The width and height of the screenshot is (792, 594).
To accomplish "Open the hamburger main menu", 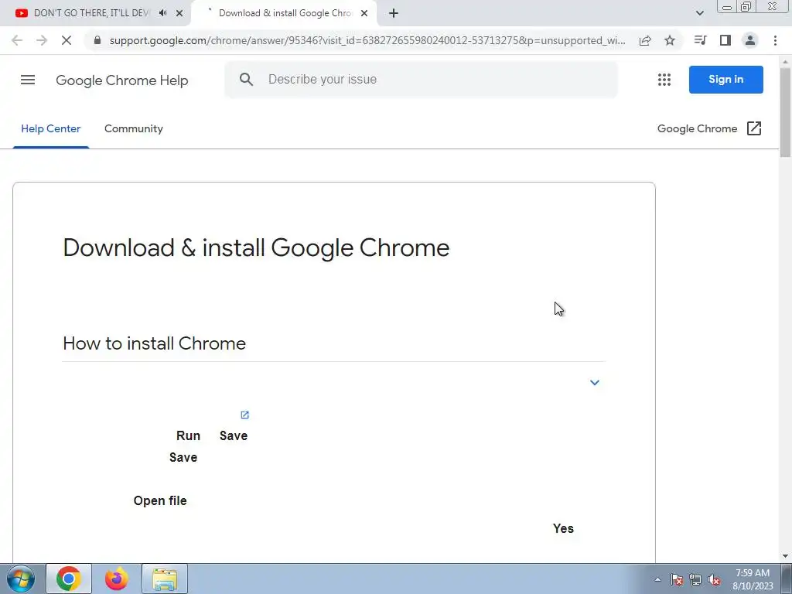I will pos(28,80).
